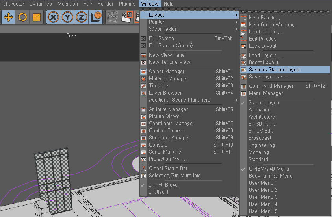Click Picture Viewer icon
The height and width of the screenshot is (217, 332).
[143, 117]
